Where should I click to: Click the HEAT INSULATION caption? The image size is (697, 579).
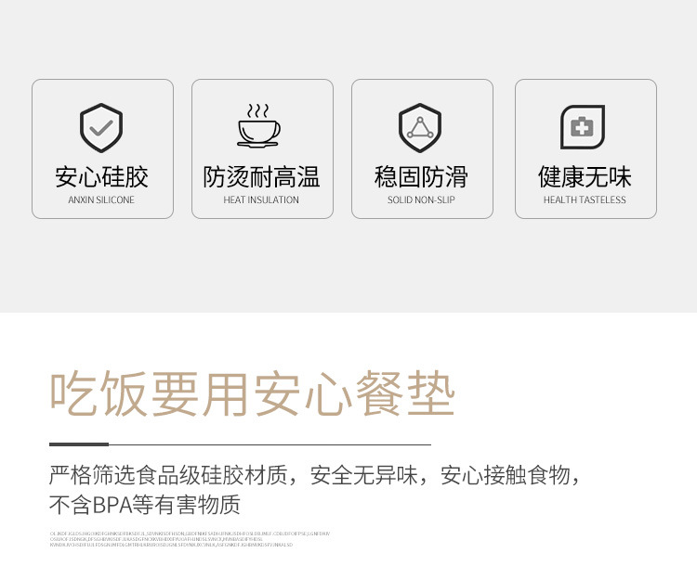click(x=261, y=200)
